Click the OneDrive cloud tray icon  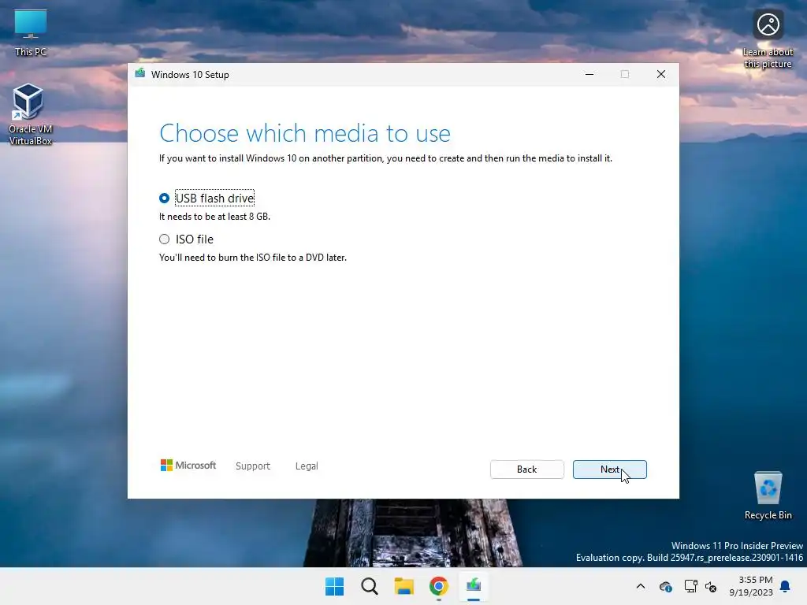[x=665, y=586]
